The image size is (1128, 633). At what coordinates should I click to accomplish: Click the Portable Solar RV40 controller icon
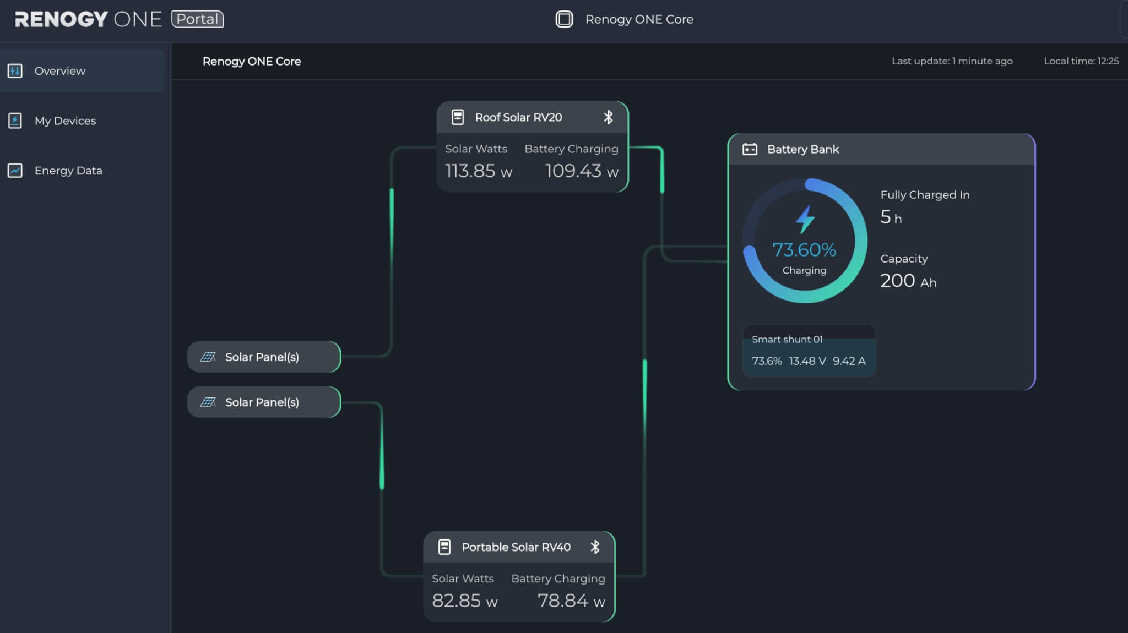444,547
